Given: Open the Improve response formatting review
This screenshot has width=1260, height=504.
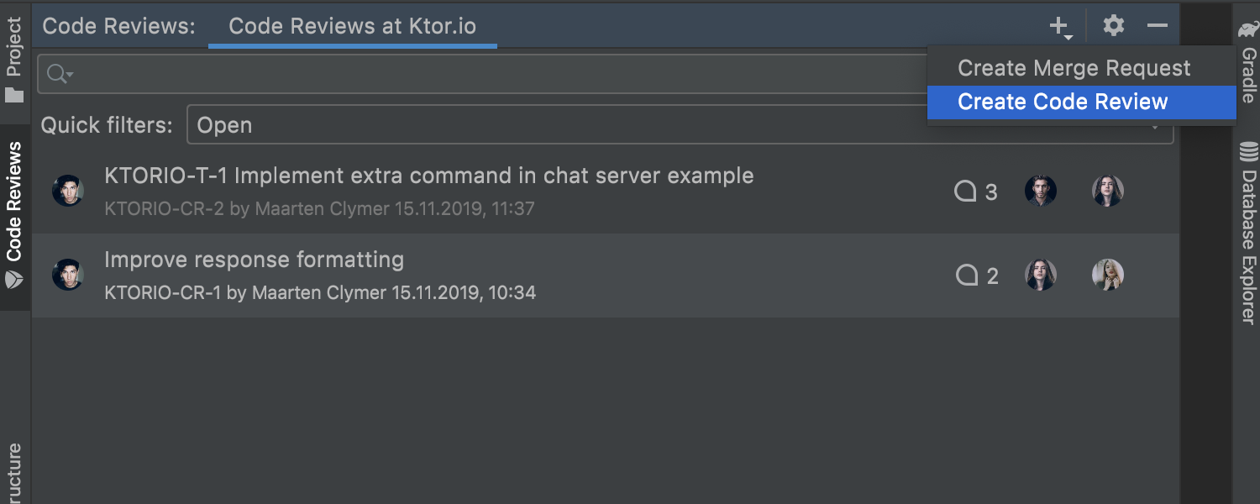Looking at the screenshot, I should (x=254, y=260).
